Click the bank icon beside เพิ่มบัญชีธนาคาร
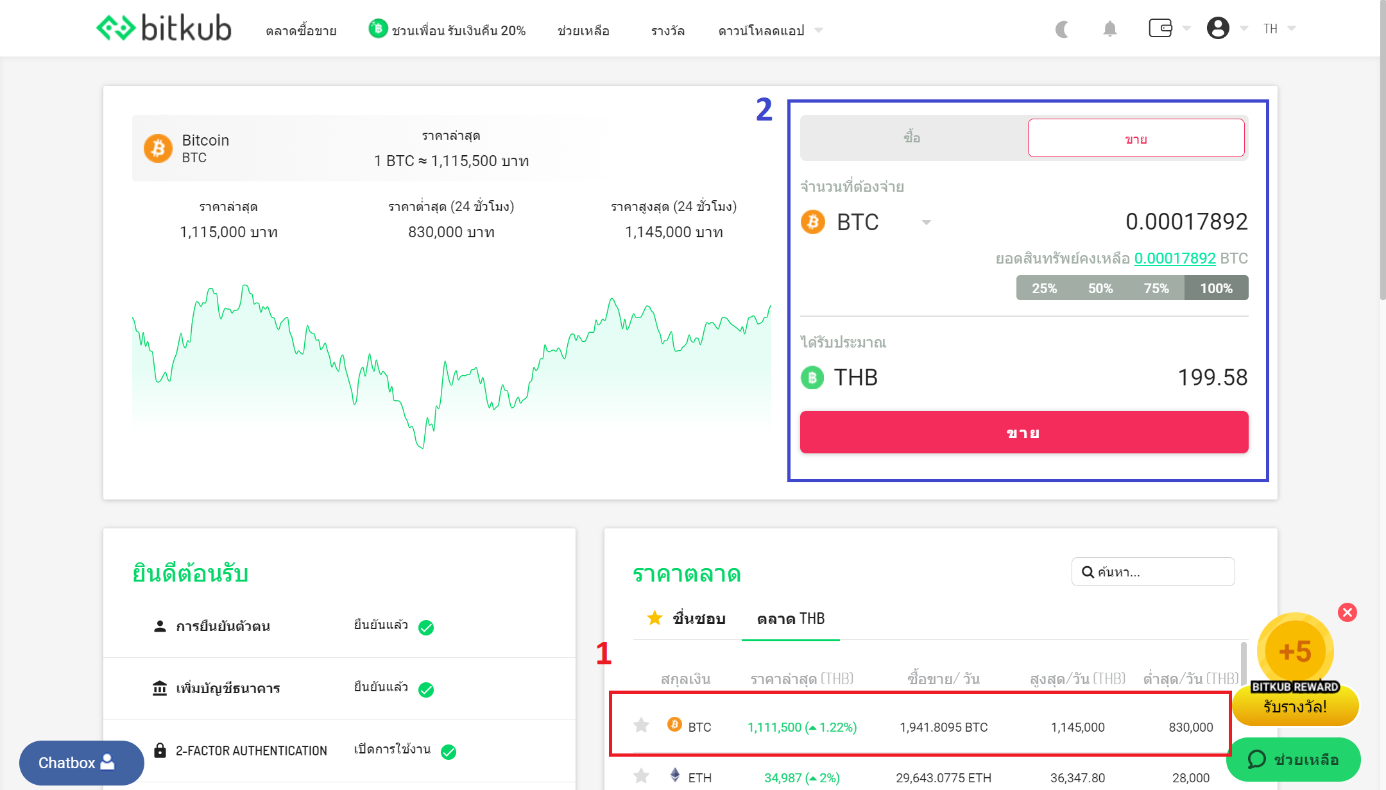The width and height of the screenshot is (1386, 790). pyautogui.click(x=160, y=688)
